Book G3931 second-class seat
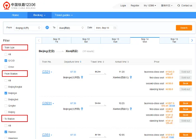Image resolution: width=196 pixels, height=139 pixels. click(x=185, y=115)
